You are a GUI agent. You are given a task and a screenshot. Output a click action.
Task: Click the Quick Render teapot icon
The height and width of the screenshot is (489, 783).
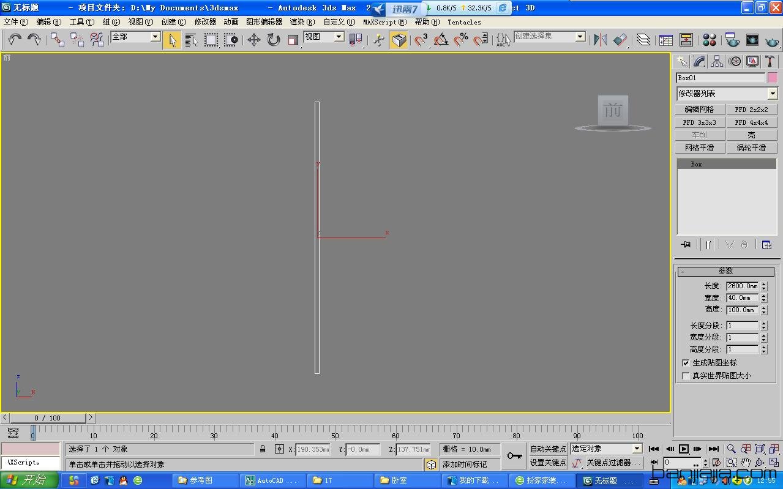point(772,40)
